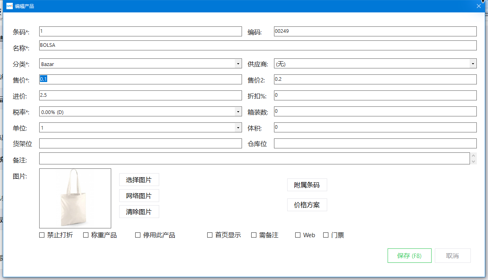Click the 网络图片 button
Image resolution: width=488 pixels, height=280 pixels.
(139, 196)
